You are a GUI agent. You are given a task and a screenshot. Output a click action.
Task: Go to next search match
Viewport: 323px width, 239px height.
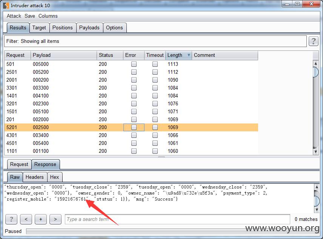55,219
